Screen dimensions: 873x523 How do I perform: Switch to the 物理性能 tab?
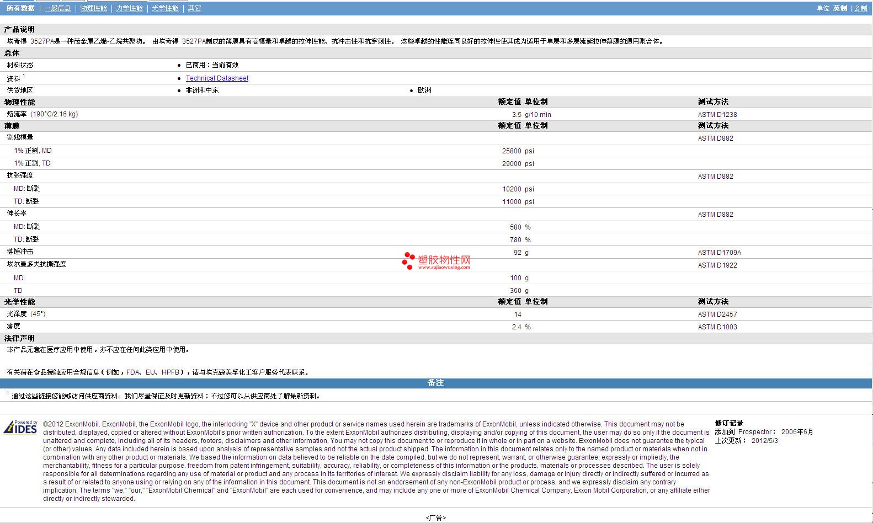pos(94,8)
